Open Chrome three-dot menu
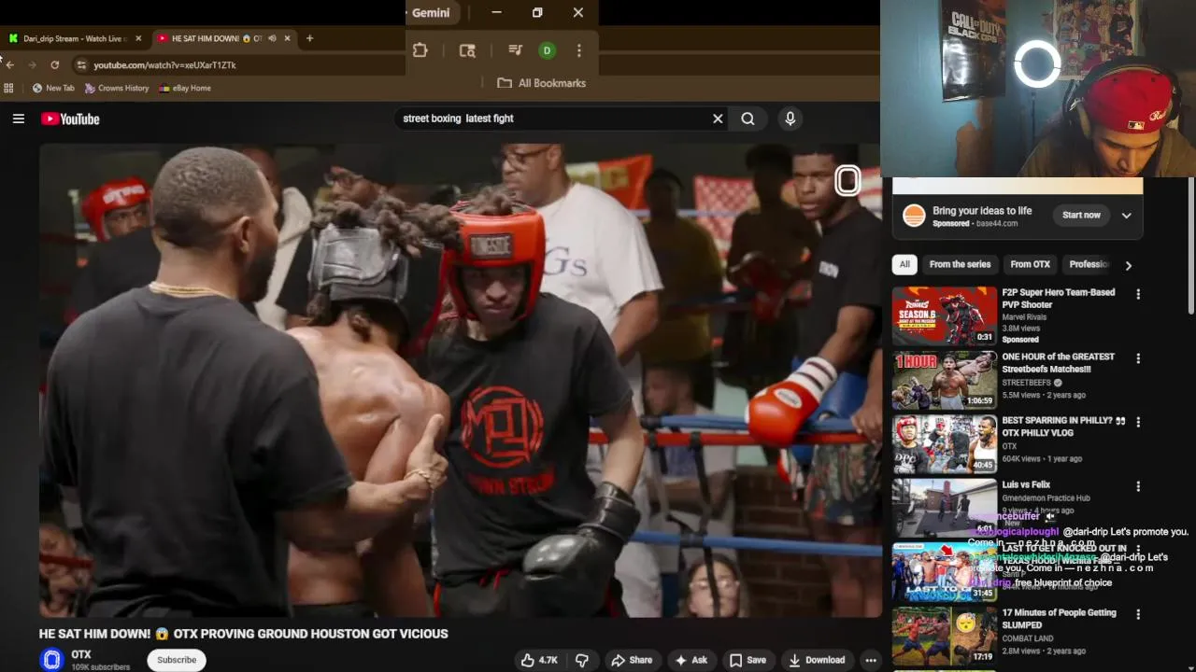 pyautogui.click(x=579, y=50)
